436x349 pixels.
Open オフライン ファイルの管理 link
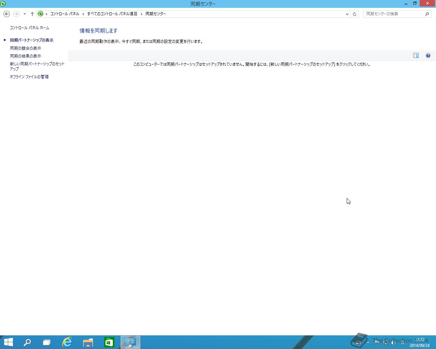[x=29, y=77]
